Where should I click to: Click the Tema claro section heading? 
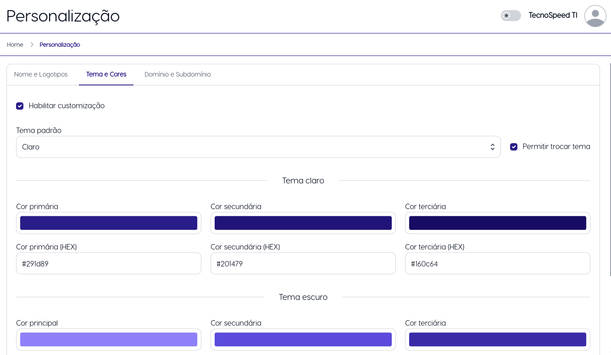303,181
